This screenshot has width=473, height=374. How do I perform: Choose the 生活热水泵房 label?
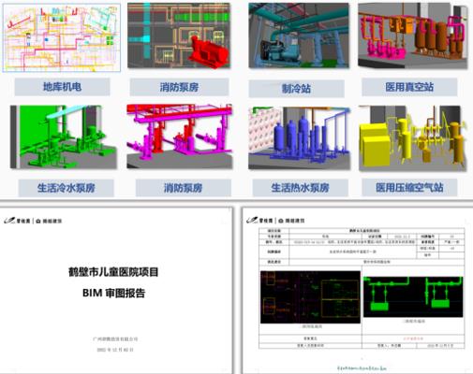pos(300,188)
